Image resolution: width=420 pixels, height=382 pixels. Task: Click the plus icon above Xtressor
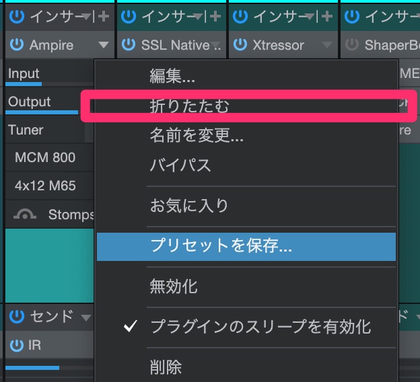click(x=328, y=16)
